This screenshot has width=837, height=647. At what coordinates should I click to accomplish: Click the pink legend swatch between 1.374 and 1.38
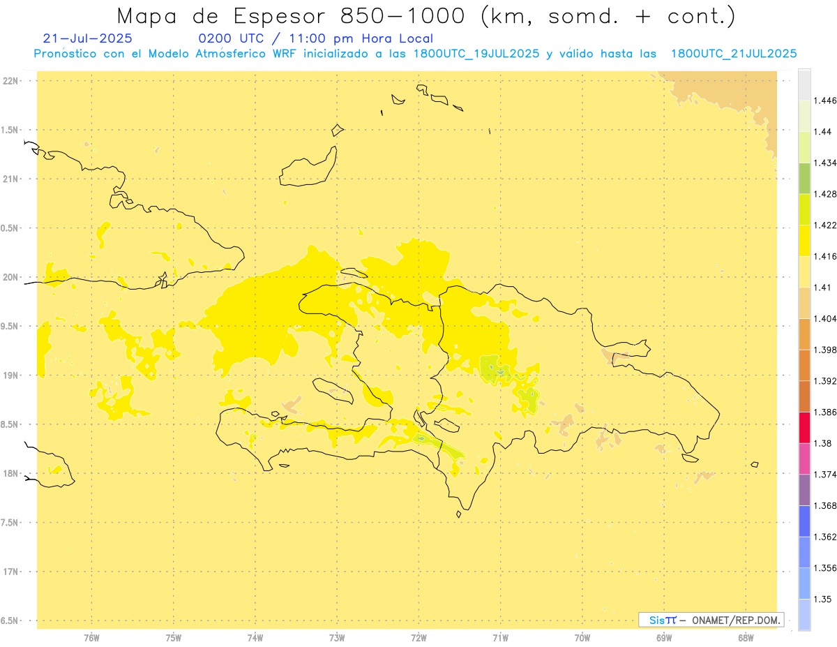[804, 459]
